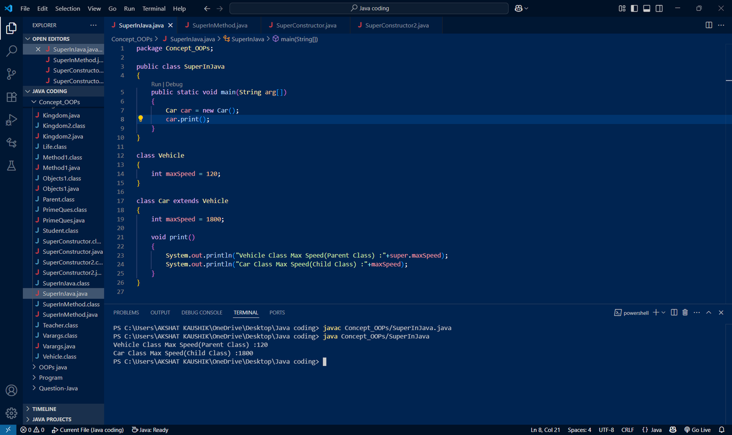
Task: Maximize the panel size with chevron
Action: coord(709,312)
